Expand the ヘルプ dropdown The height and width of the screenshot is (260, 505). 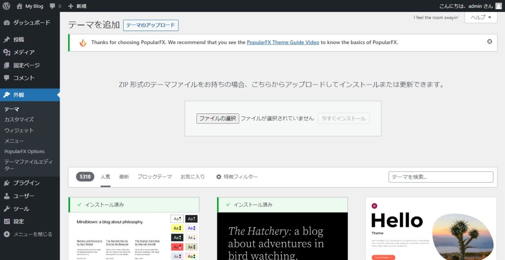point(481,17)
